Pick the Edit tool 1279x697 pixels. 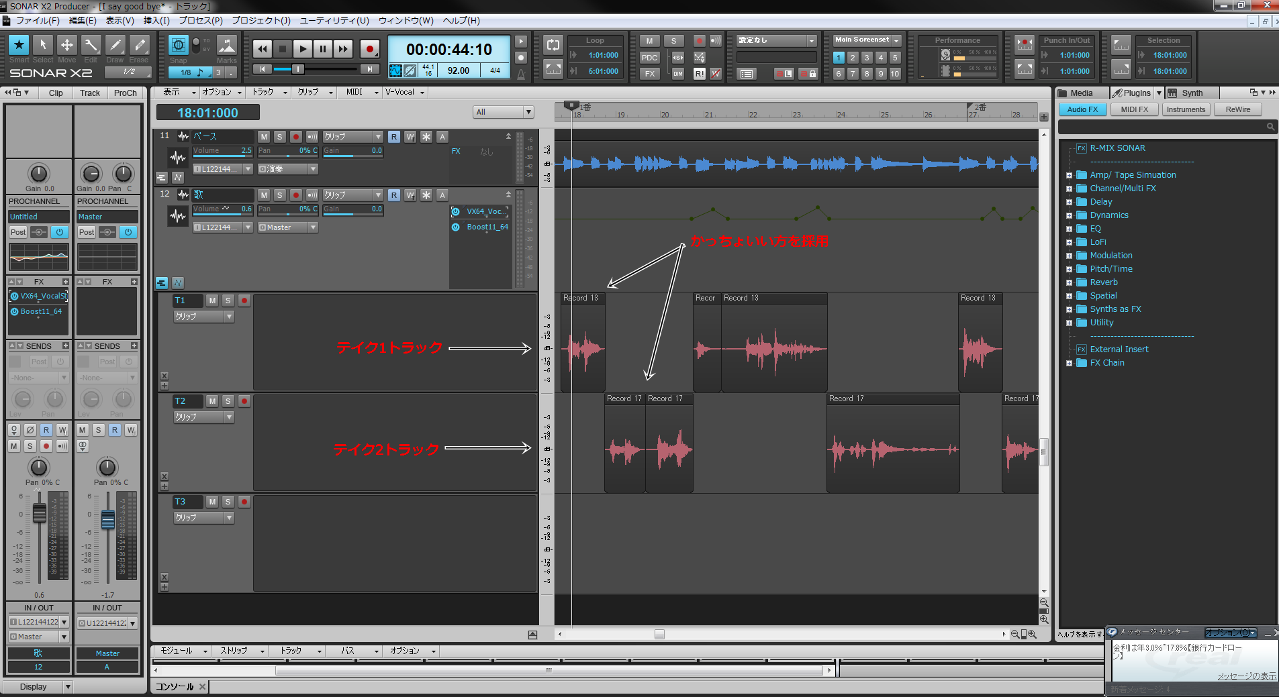pos(91,45)
